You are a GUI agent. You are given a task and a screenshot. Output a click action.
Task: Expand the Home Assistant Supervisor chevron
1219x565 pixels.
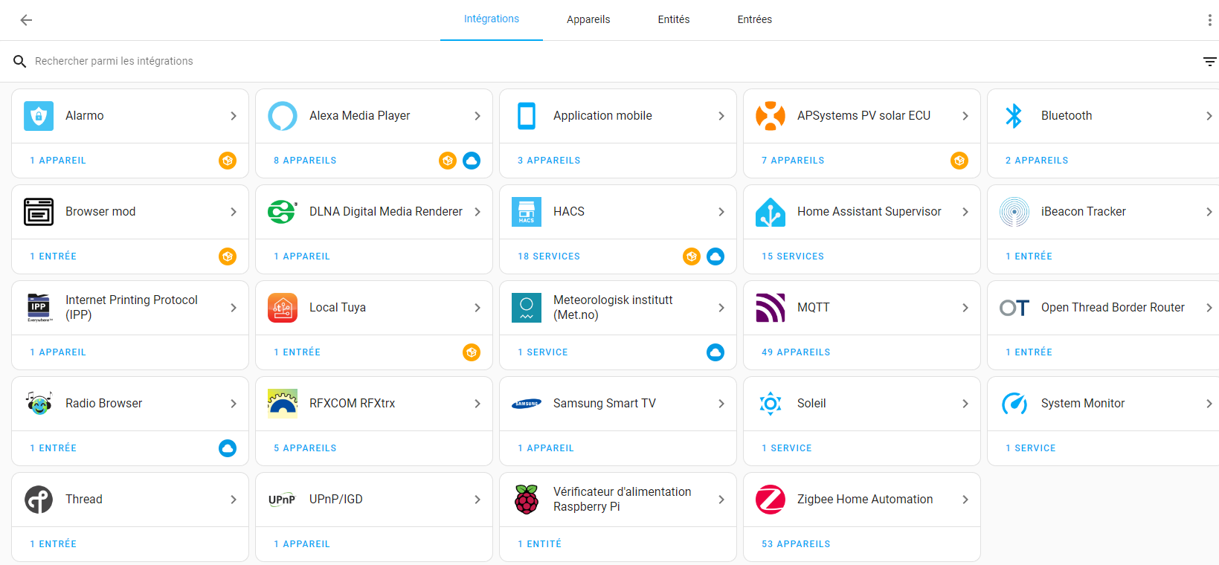(965, 212)
